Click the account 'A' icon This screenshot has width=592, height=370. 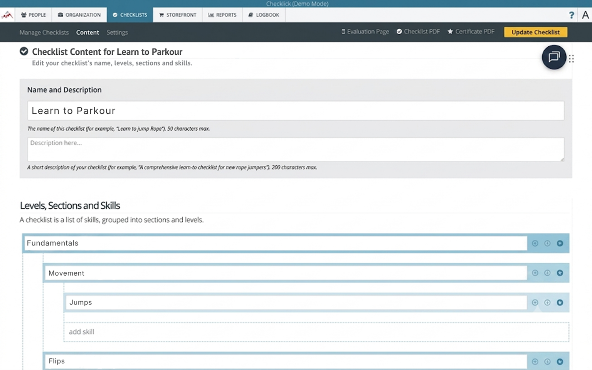click(585, 15)
